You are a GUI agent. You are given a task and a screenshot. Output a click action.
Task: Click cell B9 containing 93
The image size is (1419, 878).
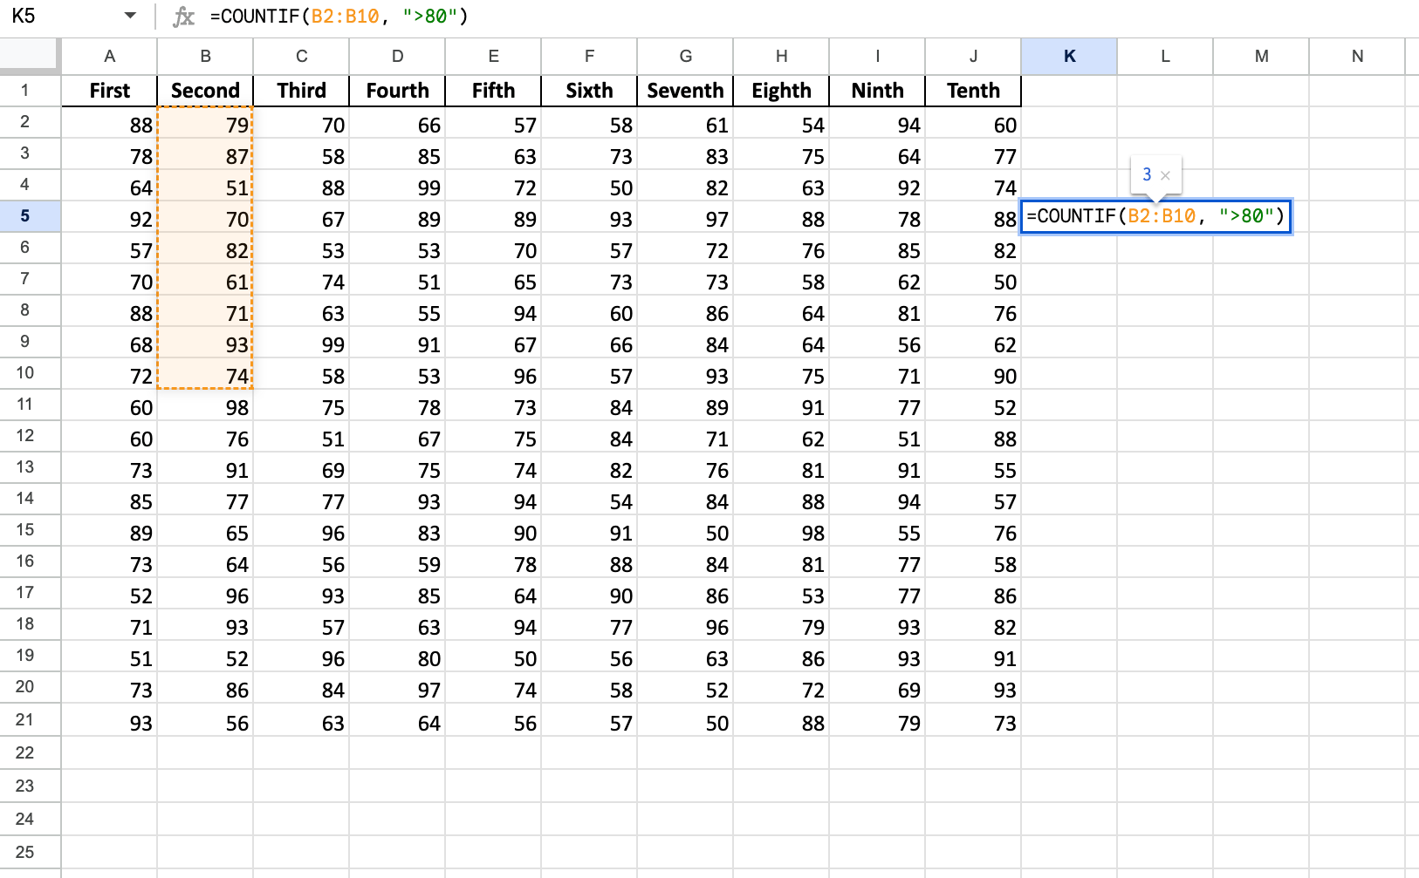click(205, 343)
